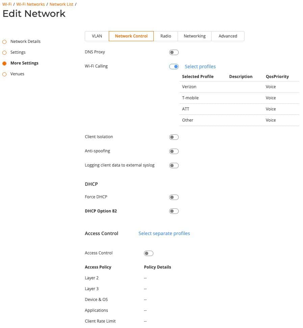Select the Advanced tab

coord(228,36)
